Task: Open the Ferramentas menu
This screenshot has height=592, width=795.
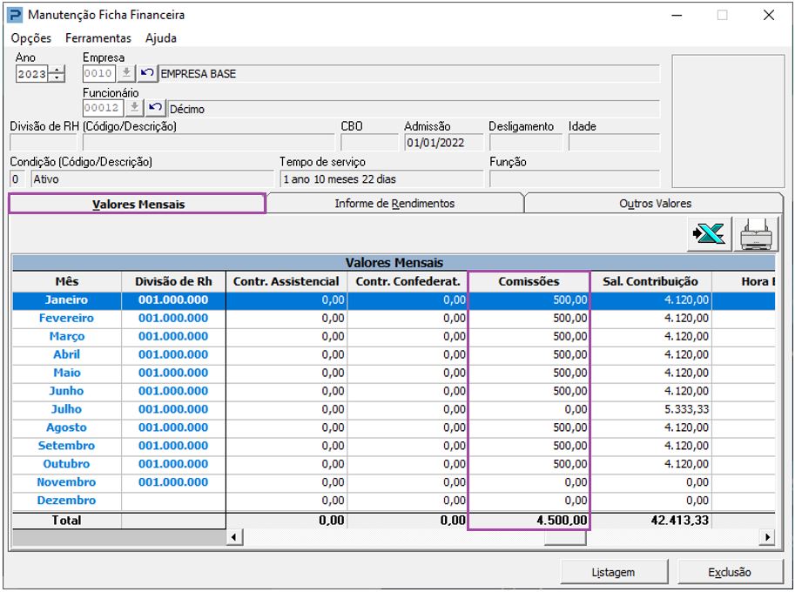Action: click(98, 38)
